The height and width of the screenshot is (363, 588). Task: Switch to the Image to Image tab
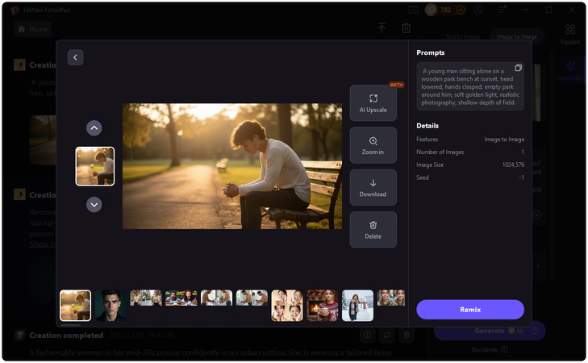point(517,37)
